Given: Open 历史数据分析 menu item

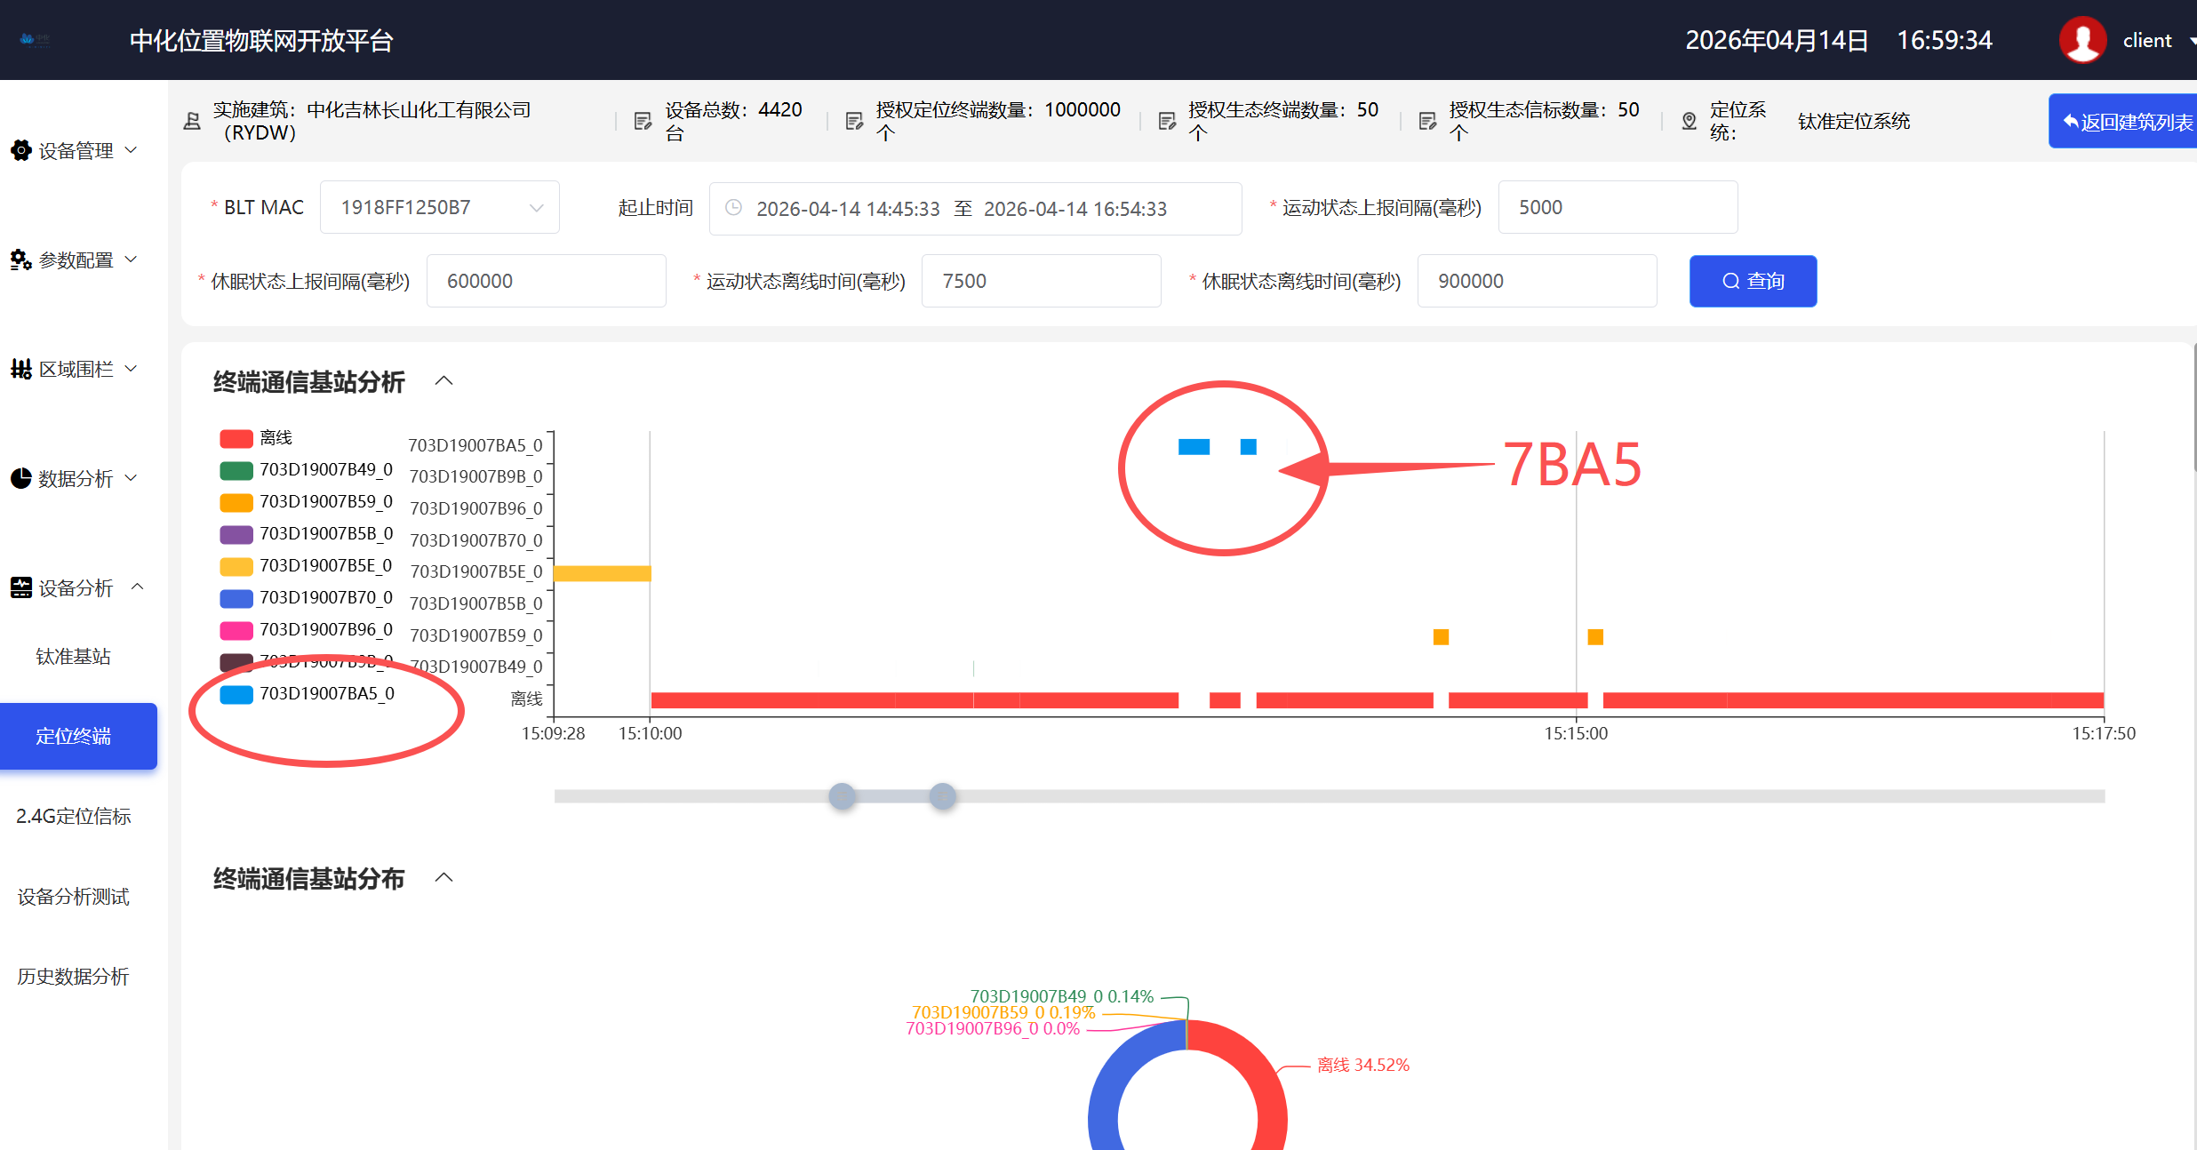Looking at the screenshot, I should tap(73, 976).
